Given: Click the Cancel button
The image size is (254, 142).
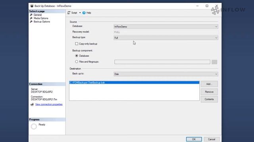Looking at the screenshot, I should coord(212,139).
